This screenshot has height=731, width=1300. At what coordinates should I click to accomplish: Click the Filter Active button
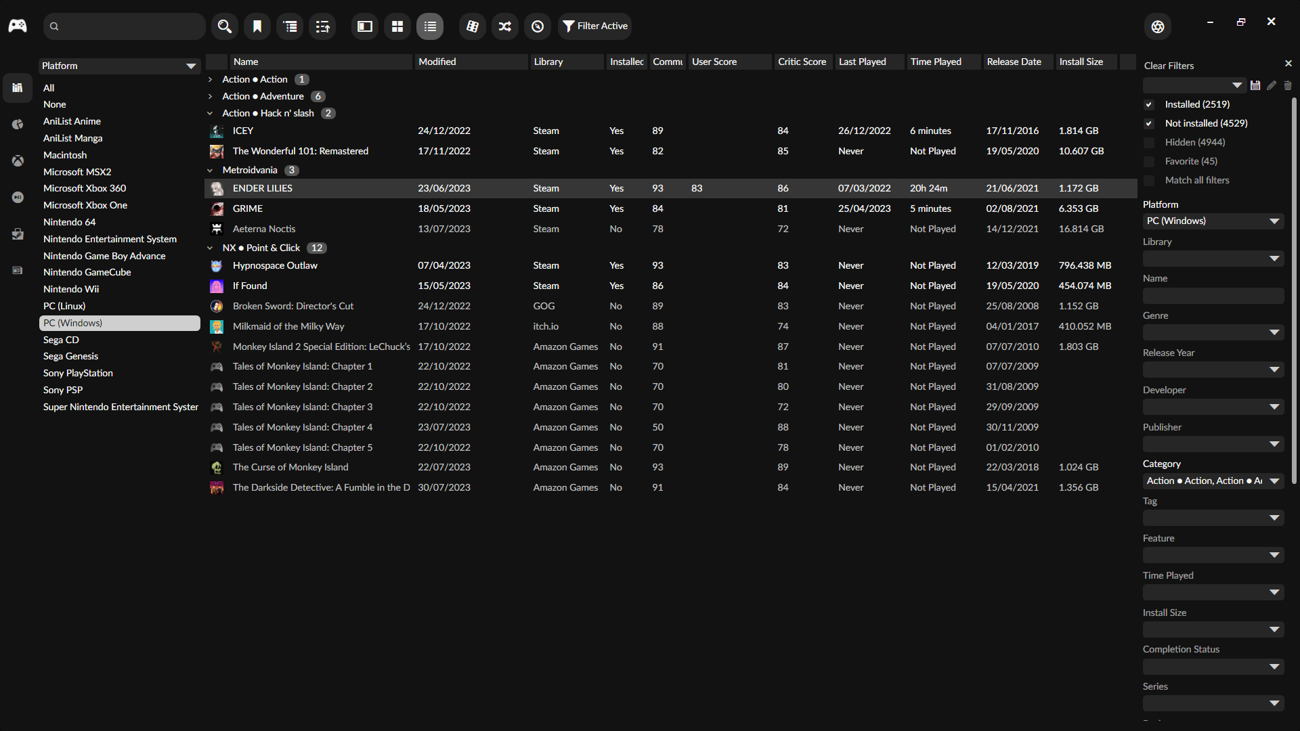pyautogui.click(x=595, y=26)
